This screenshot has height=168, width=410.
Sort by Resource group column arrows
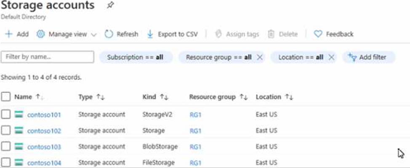[x=244, y=97]
